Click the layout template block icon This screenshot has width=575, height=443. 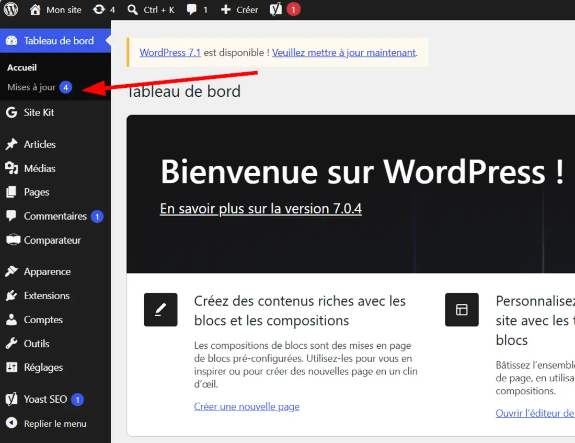[462, 310]
